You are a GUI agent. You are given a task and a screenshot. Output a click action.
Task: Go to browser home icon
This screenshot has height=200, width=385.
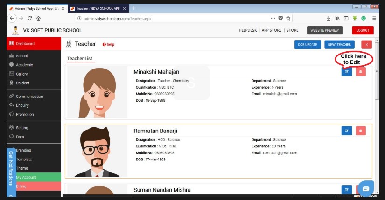pos(39,18)
